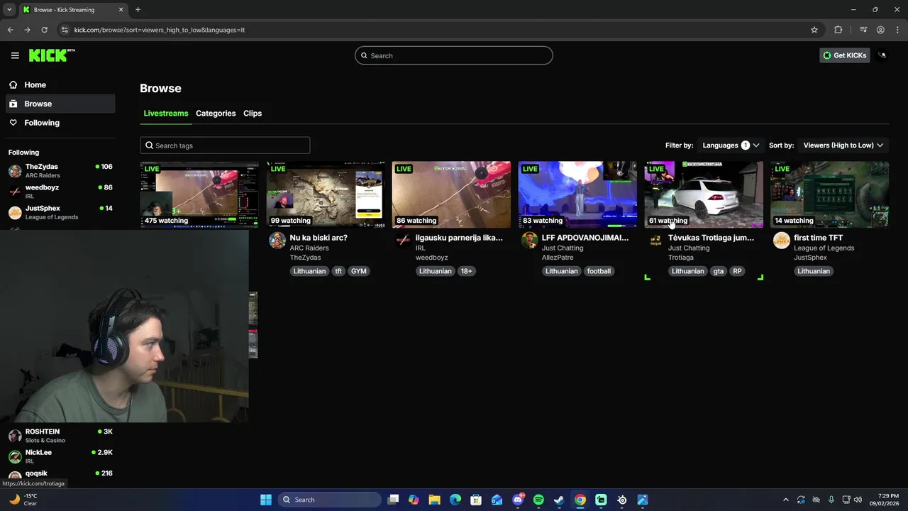
Task: Open the 'first time TFT' stream thumbnail
Action: click(829, 194)
